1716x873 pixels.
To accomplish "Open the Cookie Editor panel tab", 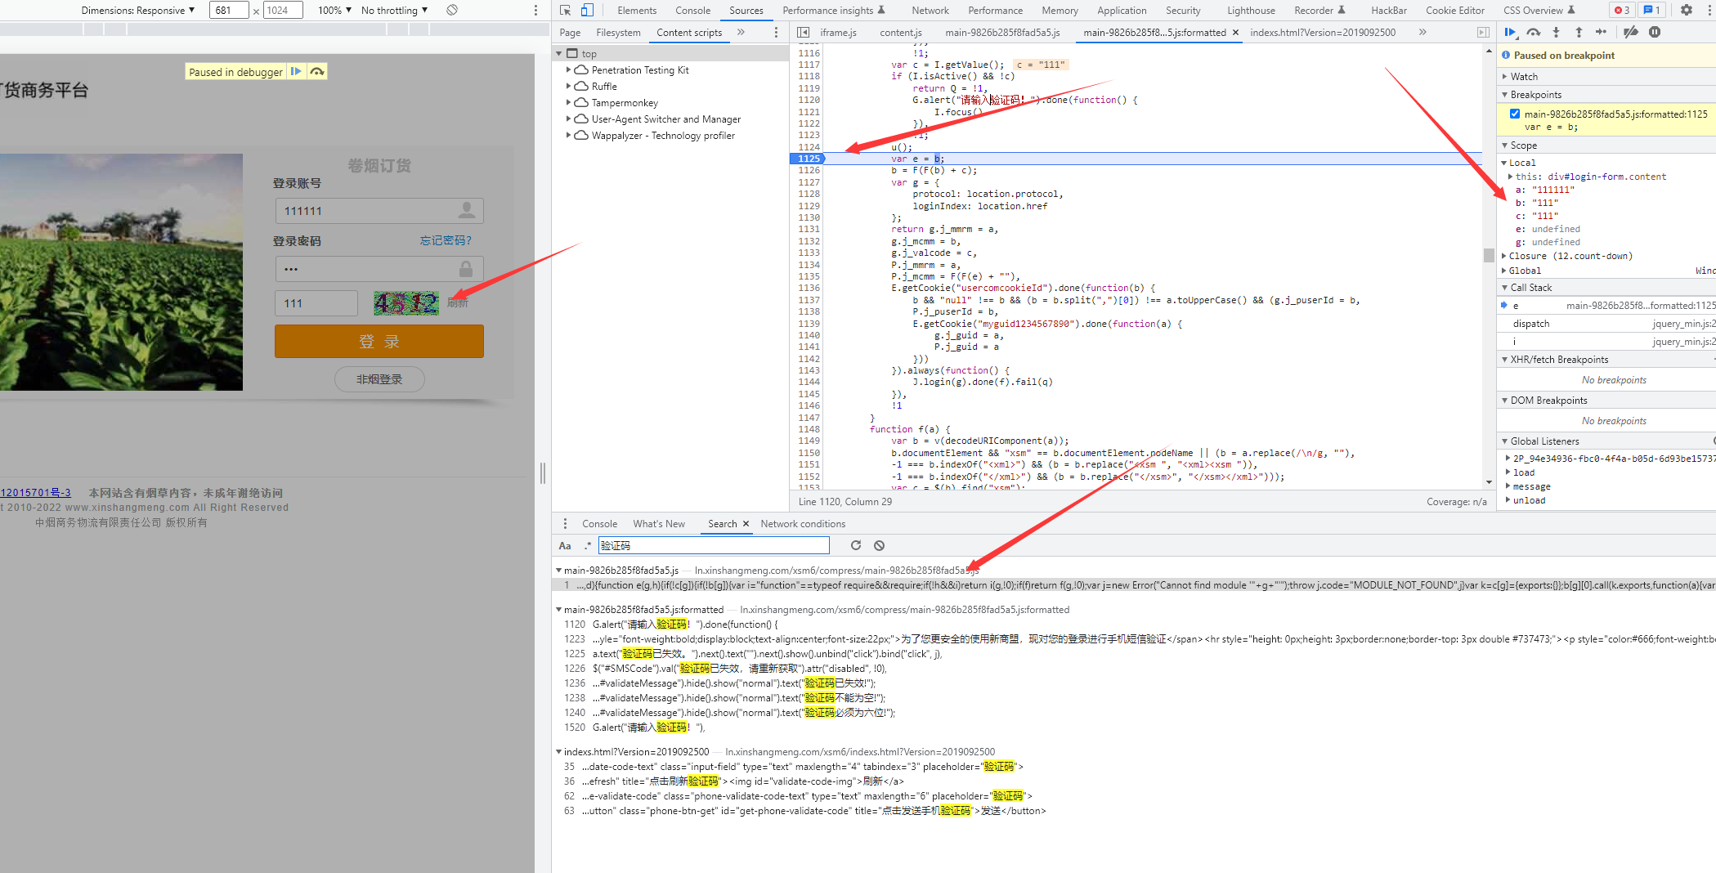I will (x=1455, y=10).
